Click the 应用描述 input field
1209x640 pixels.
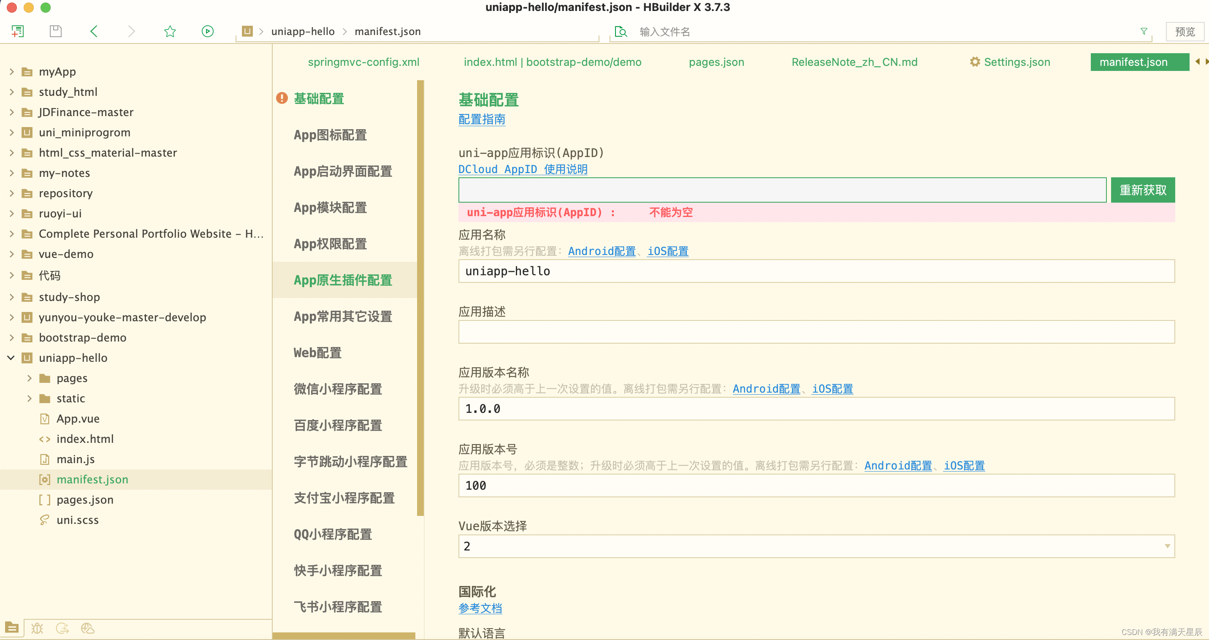coord(816,332)
